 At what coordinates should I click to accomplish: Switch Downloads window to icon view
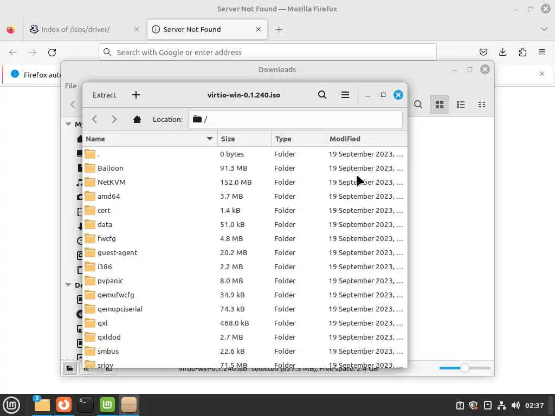[x=440, y=105]
